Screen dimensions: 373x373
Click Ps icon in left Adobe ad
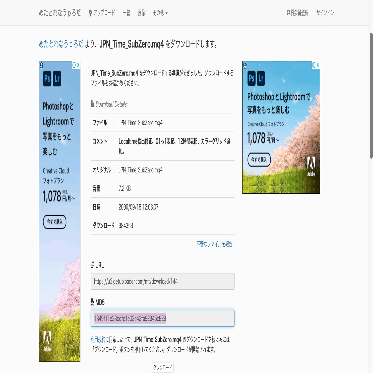[x=47, y=79]
